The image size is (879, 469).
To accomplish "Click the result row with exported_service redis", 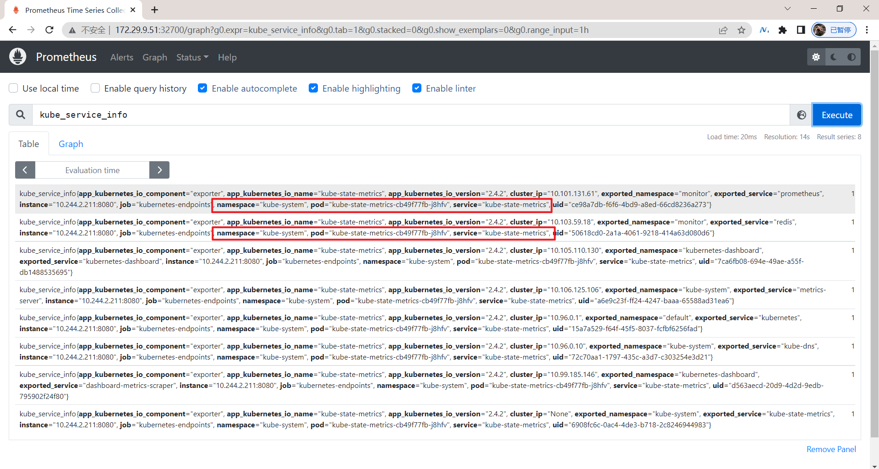I will [435, 228].
